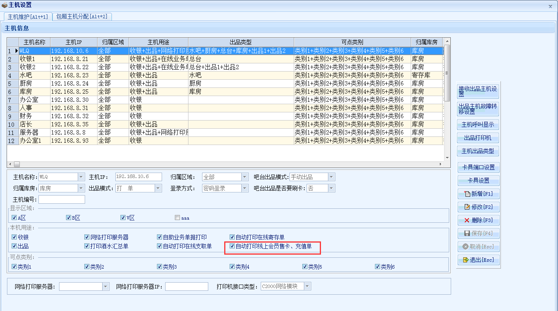
Task: Open the 吧台出品模式 dropdown
Action: 331,177
